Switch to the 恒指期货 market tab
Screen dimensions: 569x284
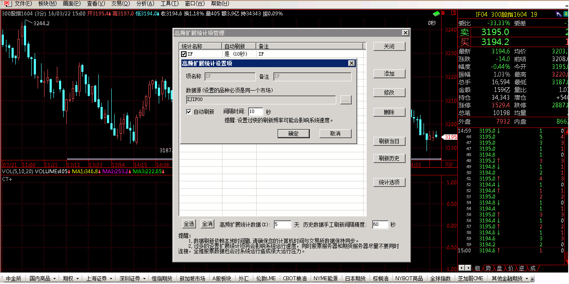pyautogui.click(x=162, y=278)
